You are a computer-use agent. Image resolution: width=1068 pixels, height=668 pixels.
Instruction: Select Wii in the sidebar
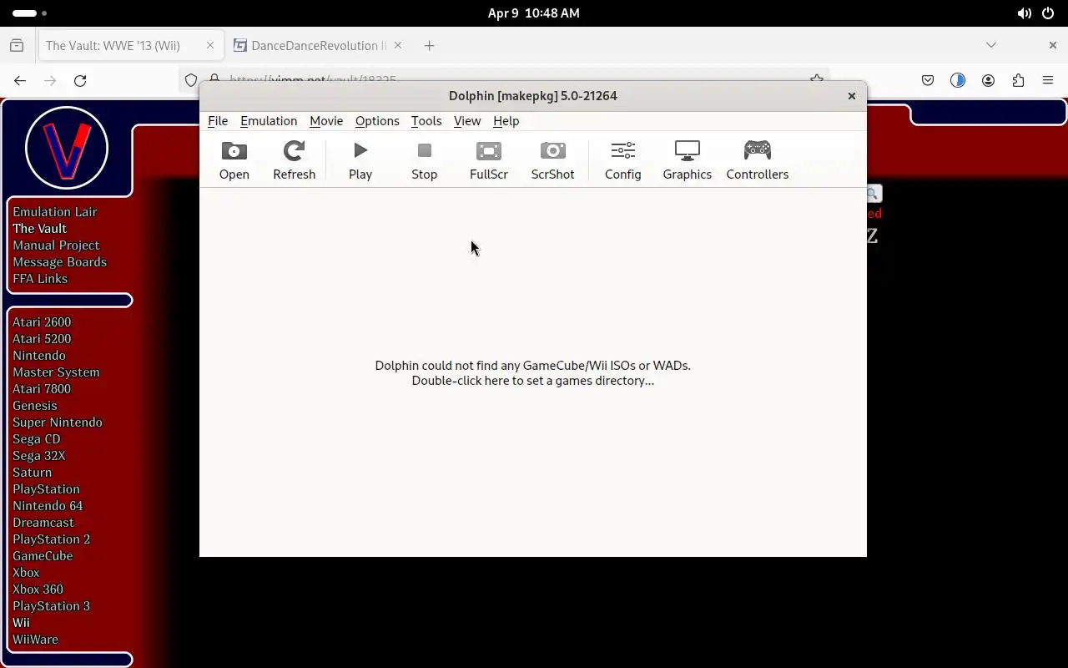pyautogui.click(x=21, y=623)
